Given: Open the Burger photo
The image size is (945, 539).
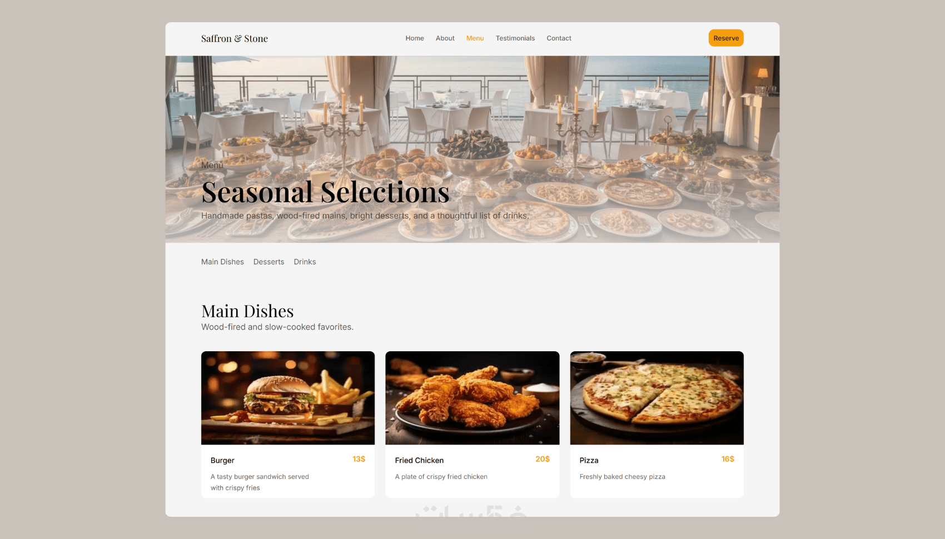Looking at the screenshot, I should click(x=288, y=398).
